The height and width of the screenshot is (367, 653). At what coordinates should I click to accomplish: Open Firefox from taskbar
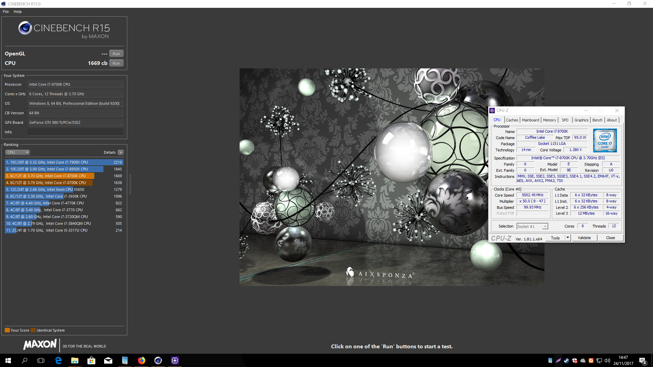pyautogui.click(x=142, y=361)
